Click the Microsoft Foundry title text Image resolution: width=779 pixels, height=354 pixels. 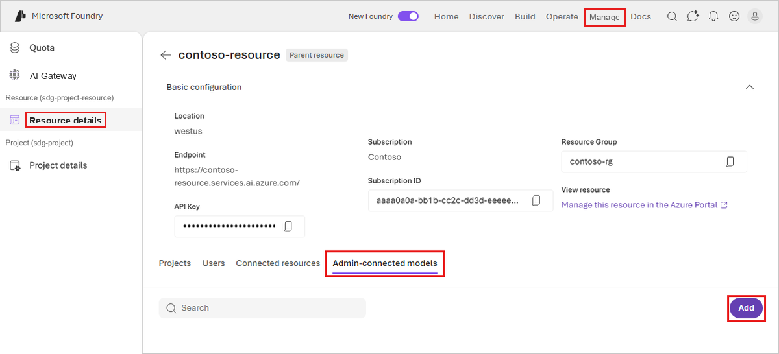pos(68,16)
